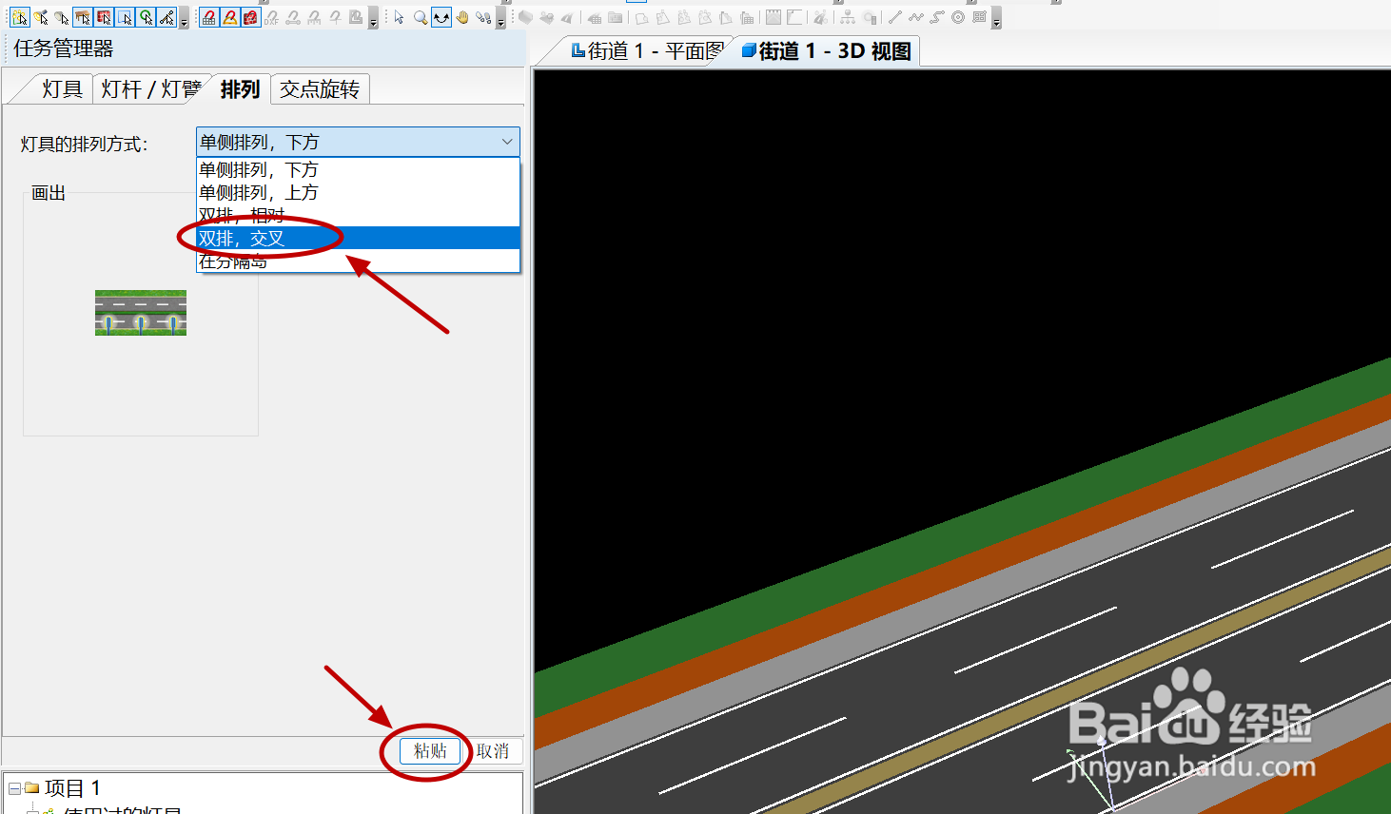Toggle snap to wall magnet icon

click(251, 17)
